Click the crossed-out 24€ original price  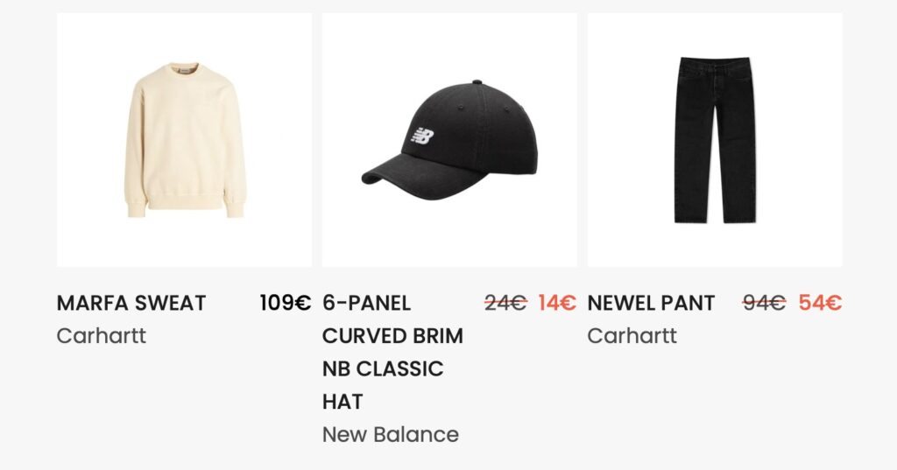coord(505,303)
